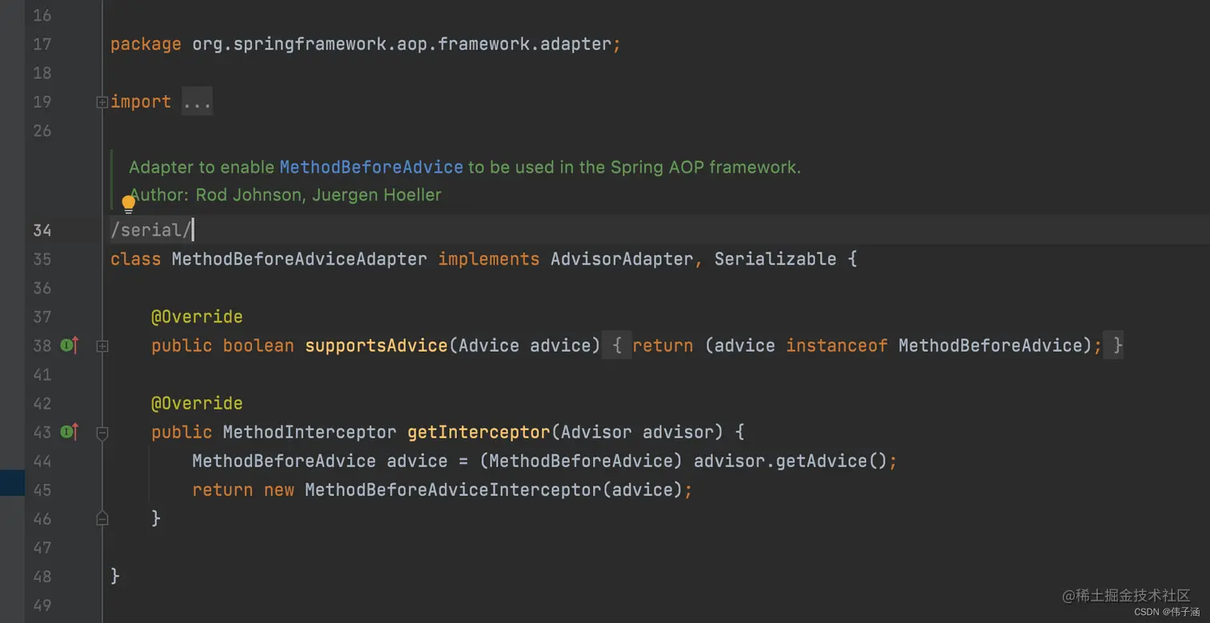Click the MethodInterceptor return type
1210x623 pixels.
(x=310, y=432)
